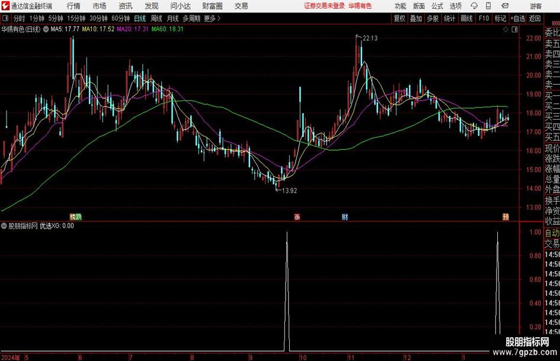
Task: Click the mobile phone icon
Action: coord(488,6)
